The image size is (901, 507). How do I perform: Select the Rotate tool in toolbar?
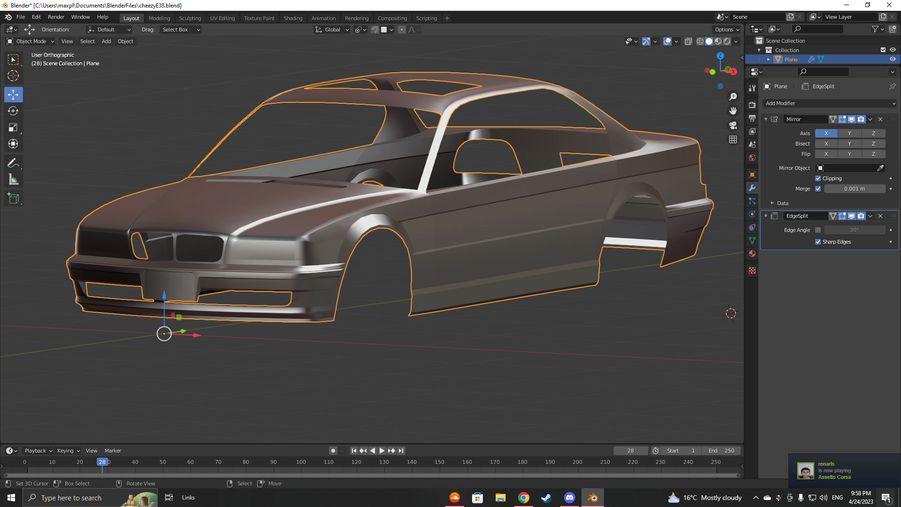tap(13, 111)
